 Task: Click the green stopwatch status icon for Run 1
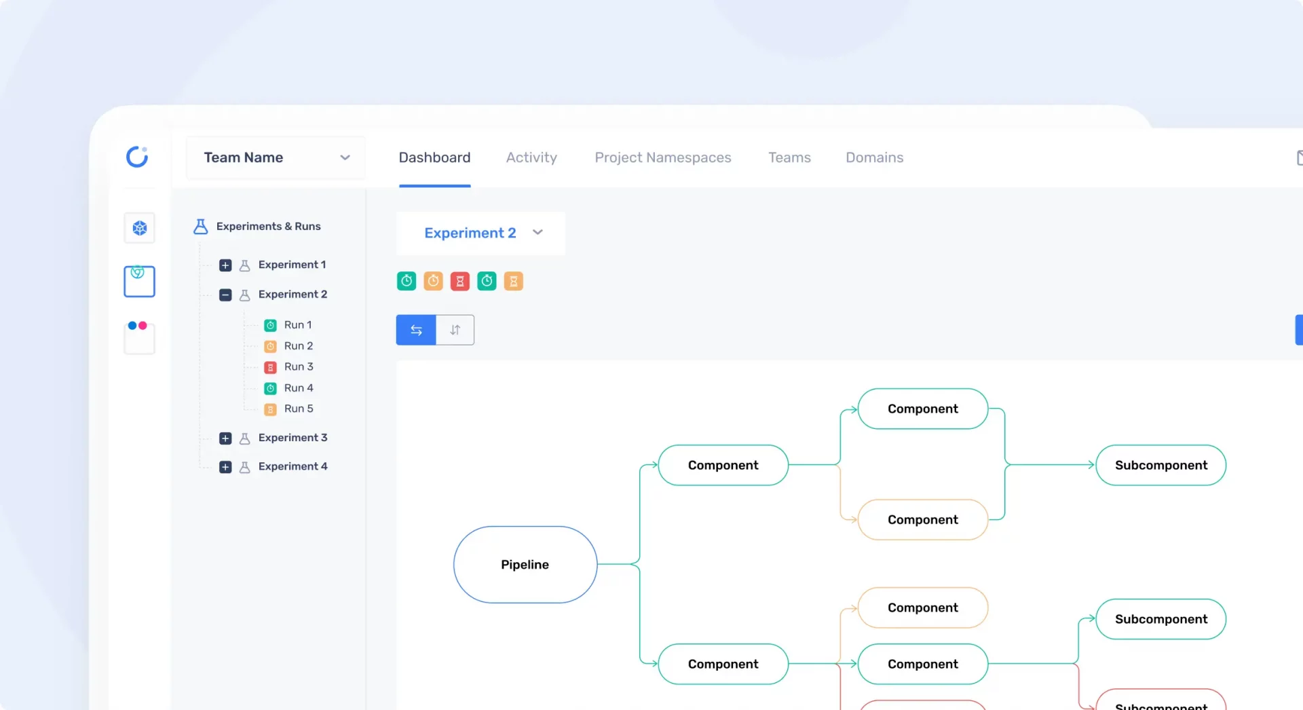coord(271,324)
